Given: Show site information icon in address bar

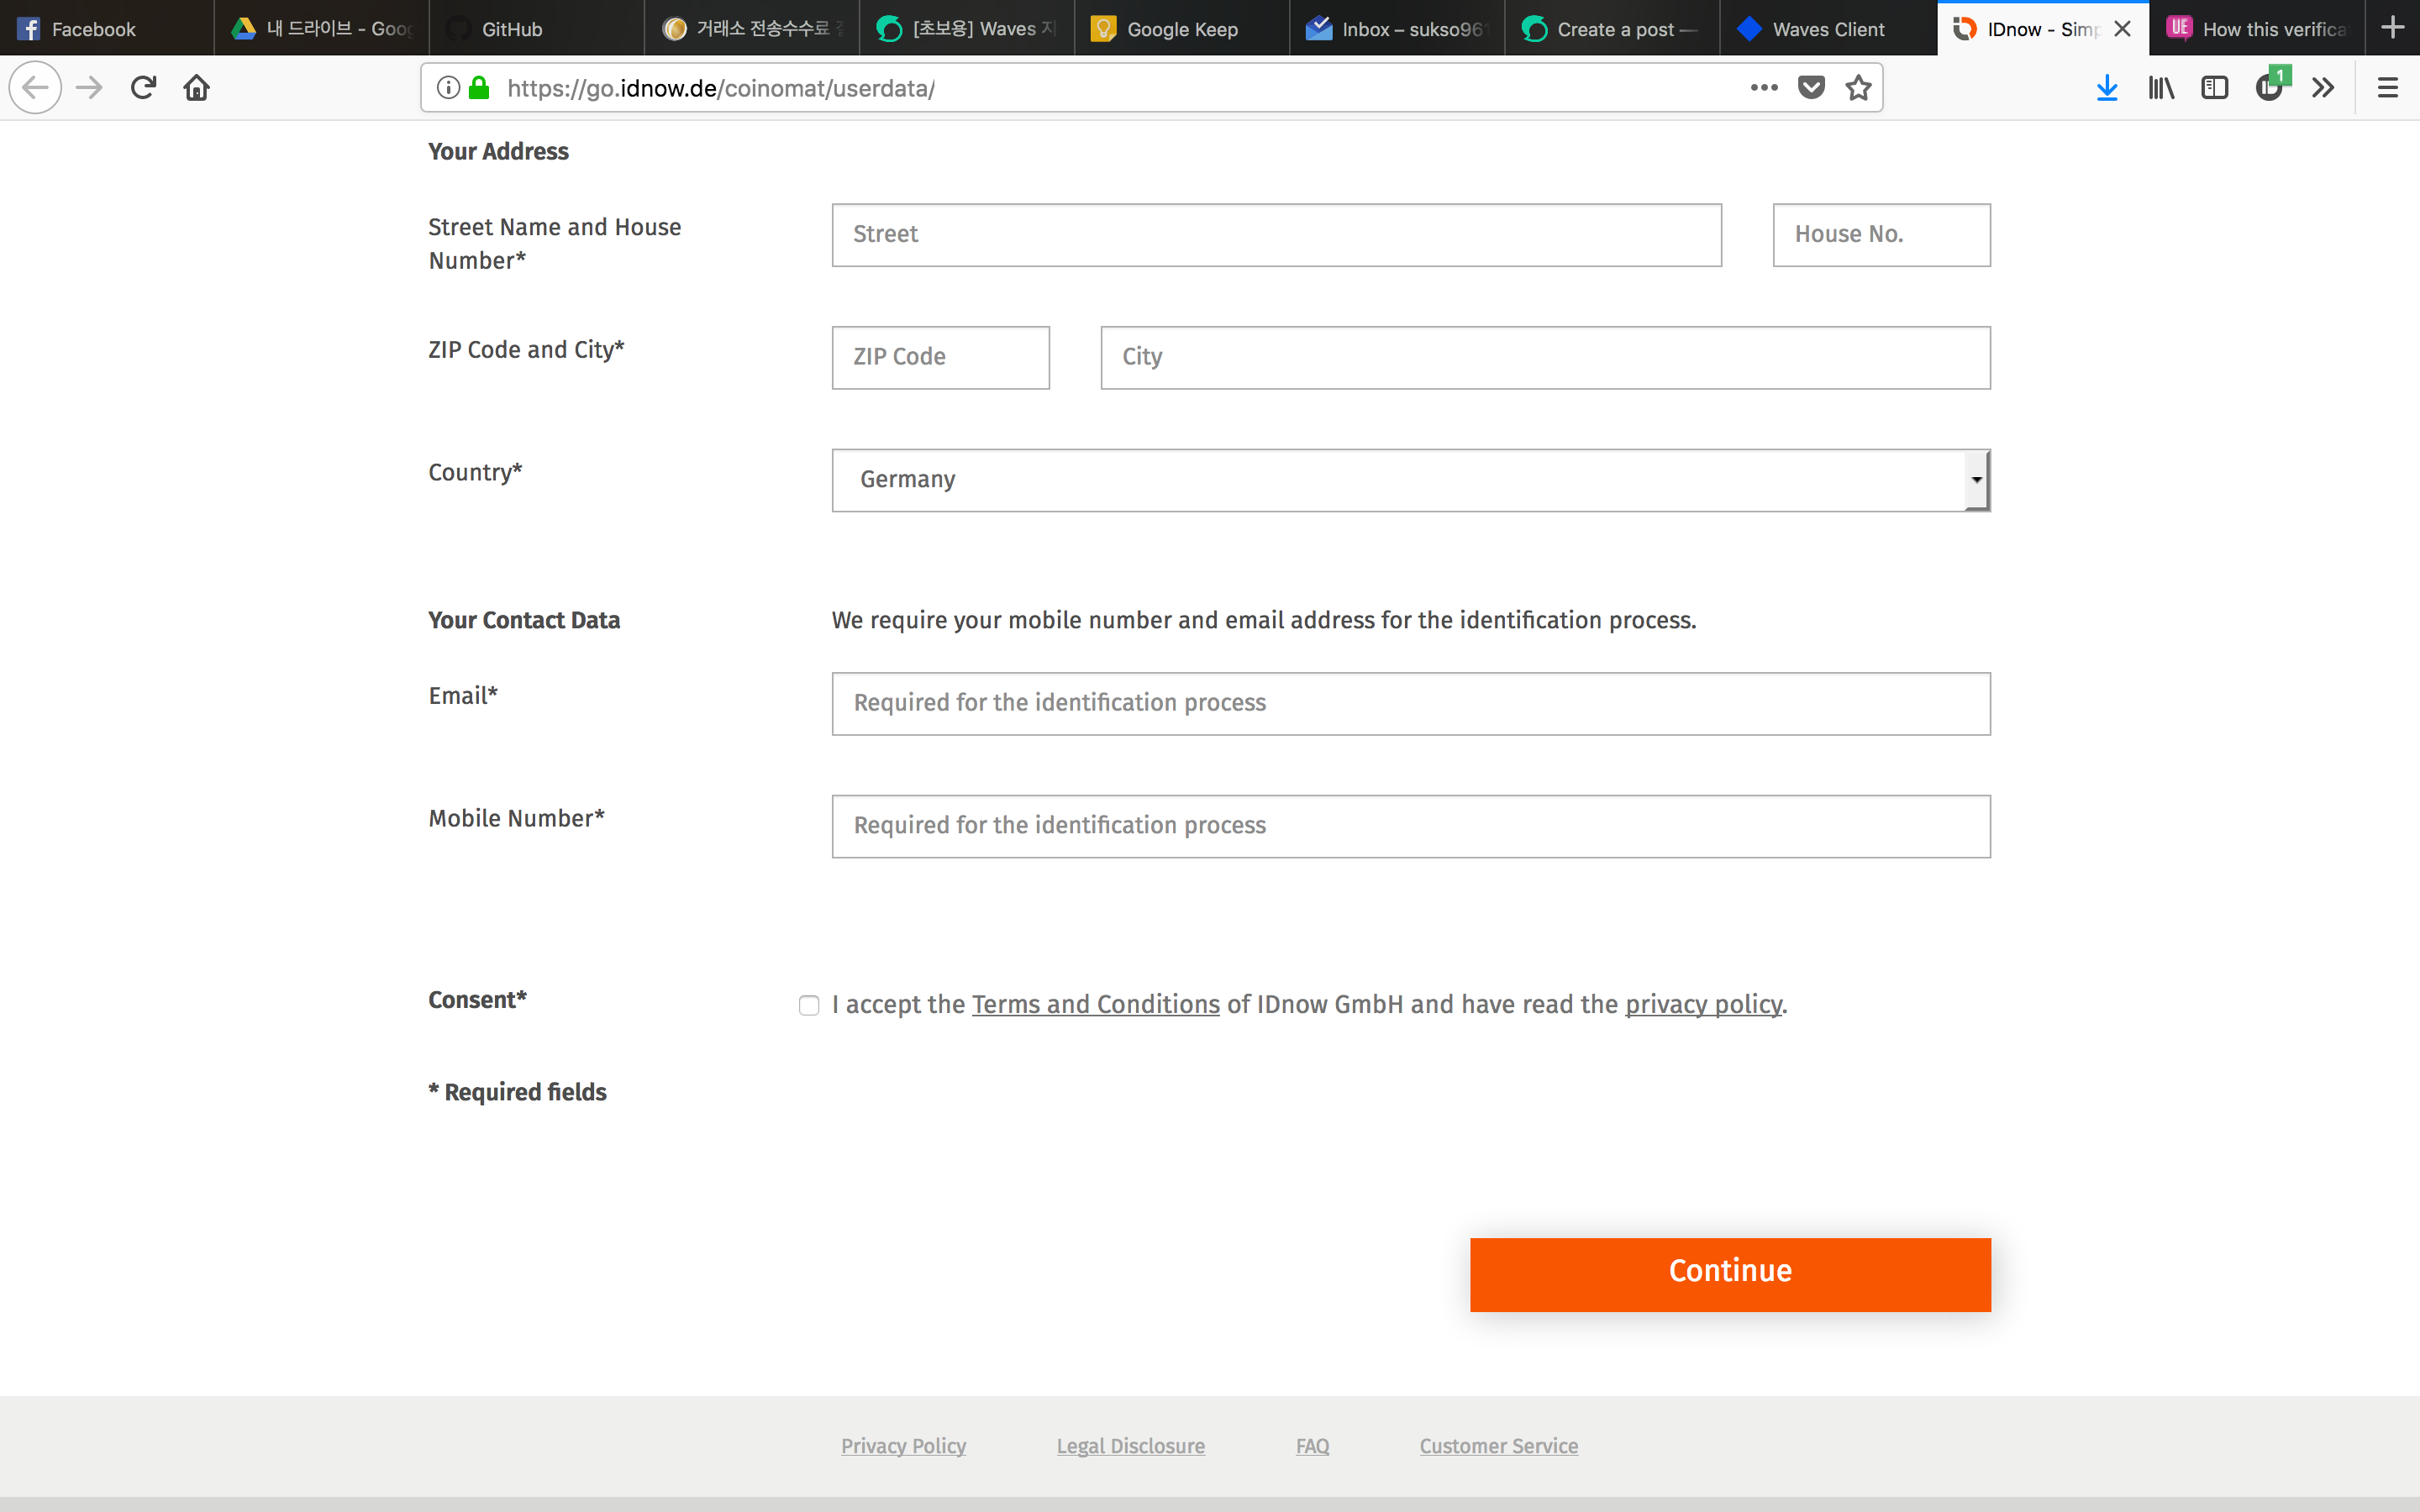Looking at the screenshot, I should point(449,88).
